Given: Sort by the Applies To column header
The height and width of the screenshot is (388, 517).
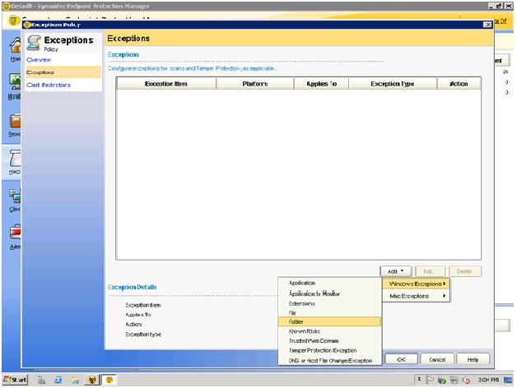Looking at the screenshot, I should [x=321, y=84].
